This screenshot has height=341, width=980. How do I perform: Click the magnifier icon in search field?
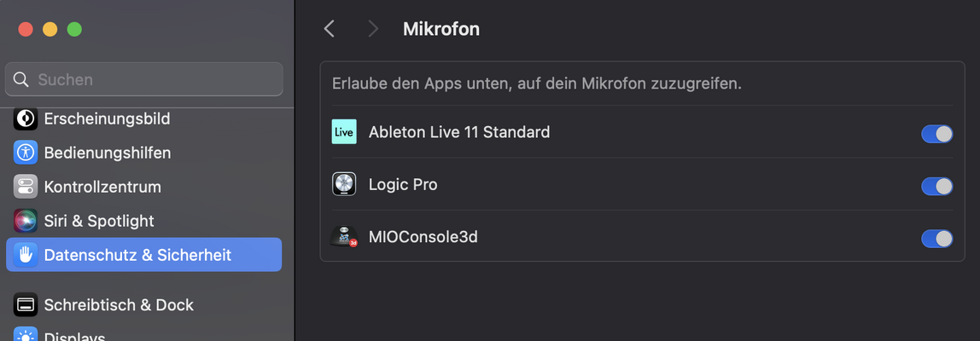pos(20,79)
